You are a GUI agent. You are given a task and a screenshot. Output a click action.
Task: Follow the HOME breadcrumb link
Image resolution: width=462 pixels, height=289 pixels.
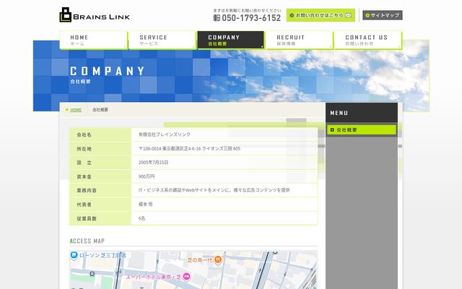click(x=76, y=110)
